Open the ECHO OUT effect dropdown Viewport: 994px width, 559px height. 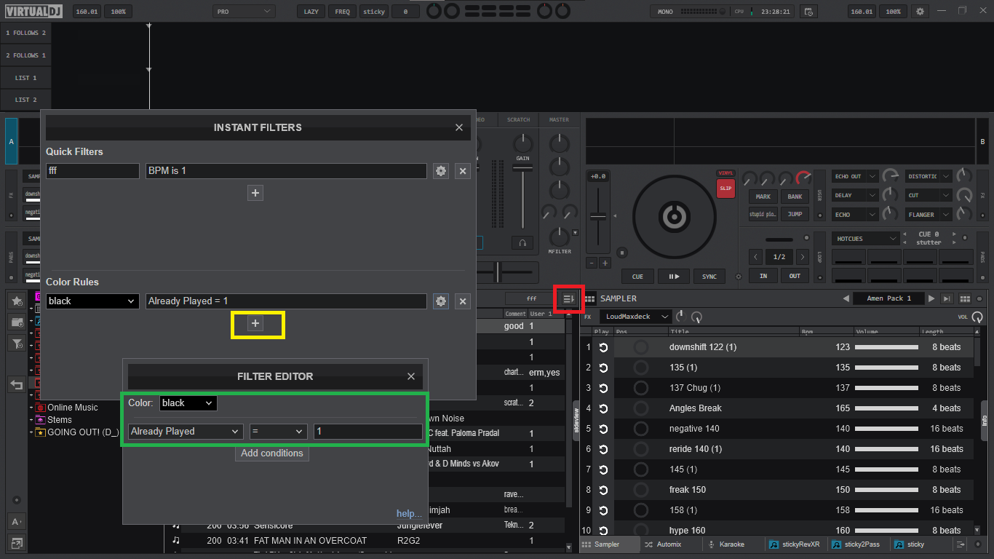pyautogui.click(x=855, y=176)
